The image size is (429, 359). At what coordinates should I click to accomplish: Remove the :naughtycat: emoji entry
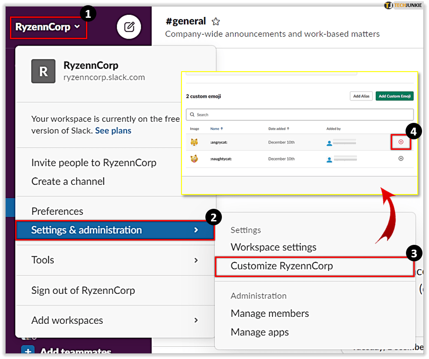[400, 158]
